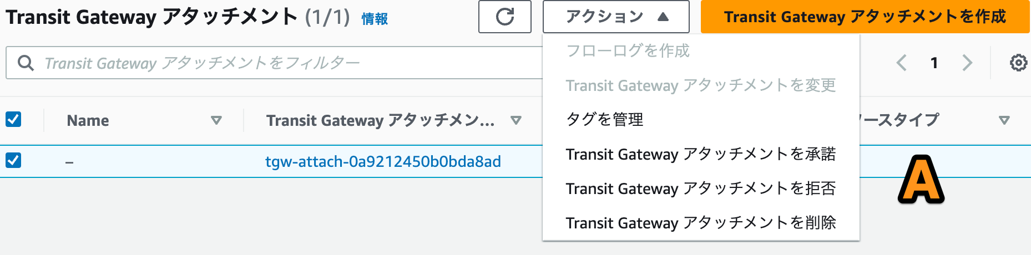Open table preferences gear icon

[1018, 63]
